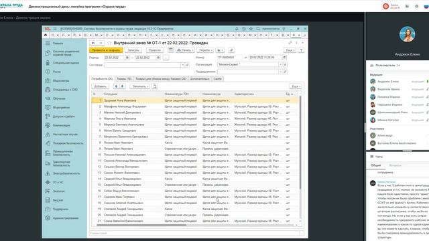Open the Несчастные случаи section
The image size is (429, 241).
(66, 134)
